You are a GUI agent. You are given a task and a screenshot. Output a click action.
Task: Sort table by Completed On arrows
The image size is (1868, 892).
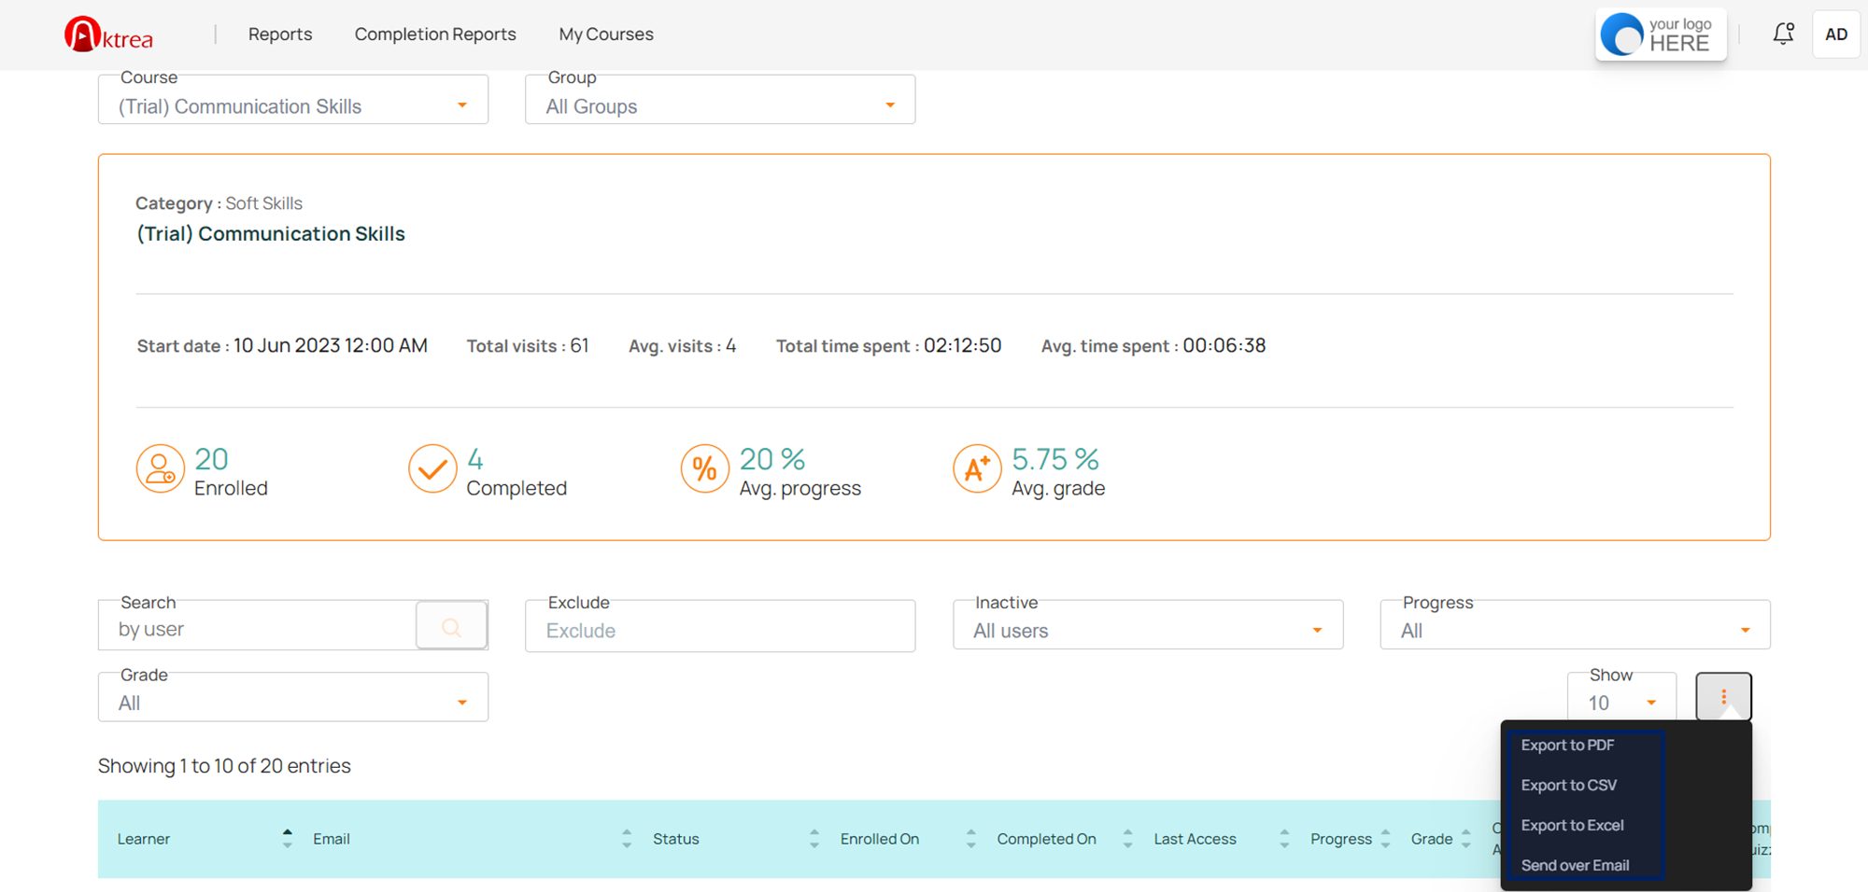(x=1128, y=839)
